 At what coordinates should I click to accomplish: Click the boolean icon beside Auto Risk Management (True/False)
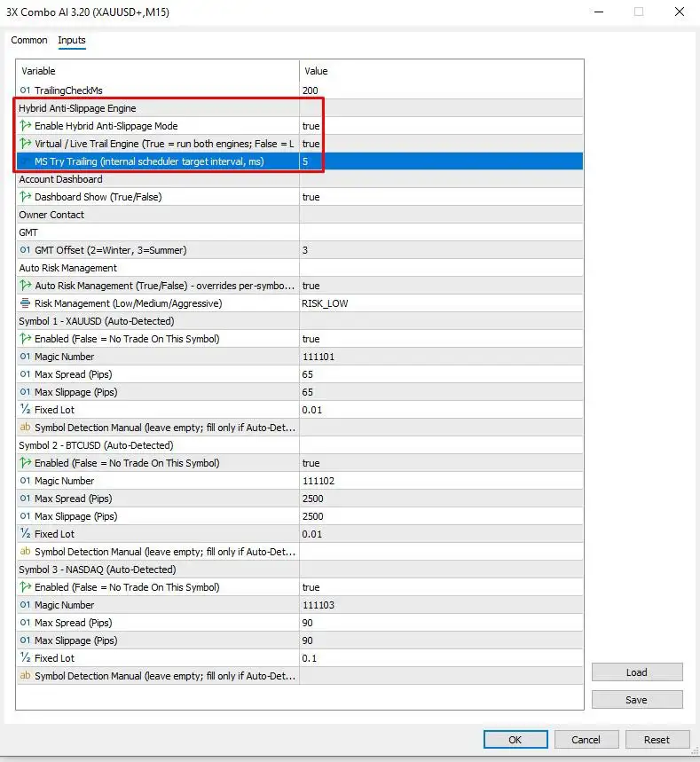click(x=25, y=286)
